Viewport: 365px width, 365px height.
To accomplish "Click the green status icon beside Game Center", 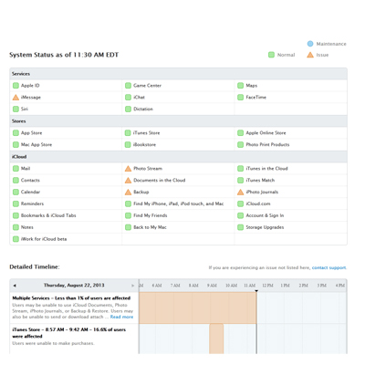I will (128, 86).
